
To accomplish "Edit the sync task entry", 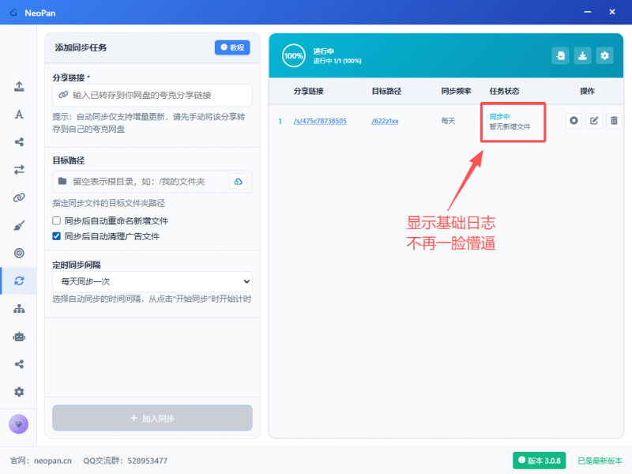I will point(594,121).
